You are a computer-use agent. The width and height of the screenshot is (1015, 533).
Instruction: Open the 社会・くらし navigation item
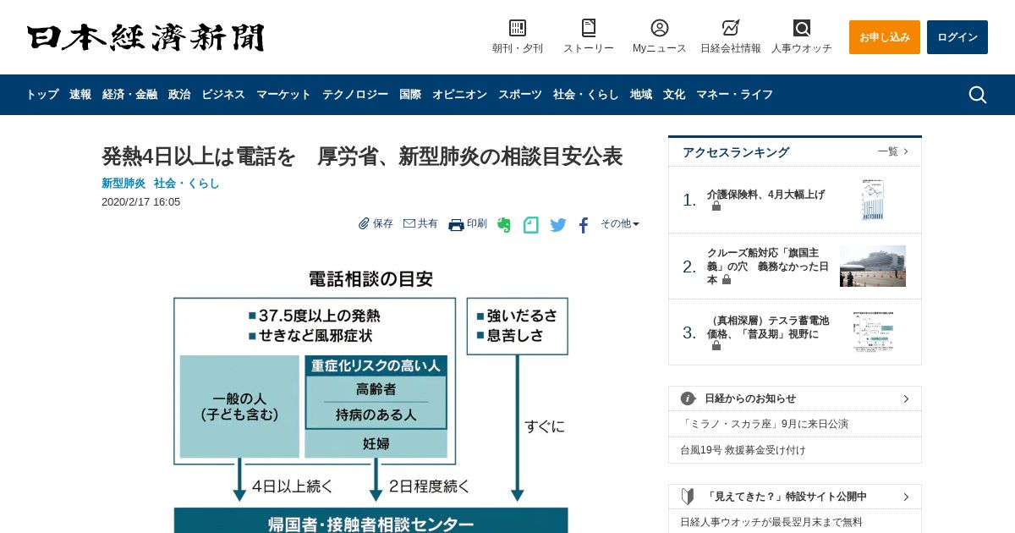(x=586, y=95)
